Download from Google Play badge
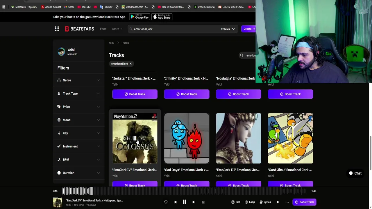The image size is (372, 209). tap(139, 17)
